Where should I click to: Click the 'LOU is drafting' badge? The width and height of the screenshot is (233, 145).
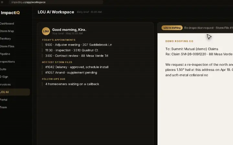click(x=172, y=28)
